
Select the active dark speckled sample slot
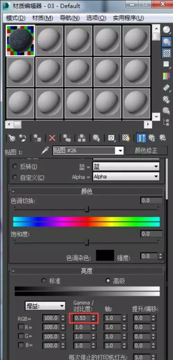click(x=20, y=41)
